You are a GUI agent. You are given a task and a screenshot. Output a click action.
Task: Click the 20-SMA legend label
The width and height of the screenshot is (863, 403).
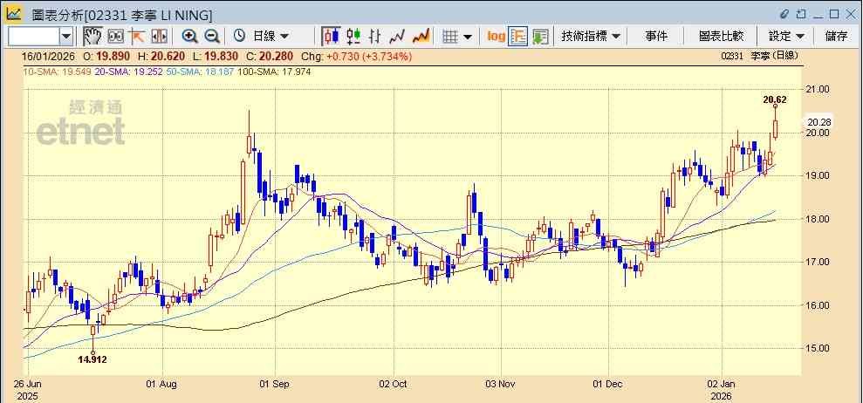pyautogui.click(x=128, y=72)
